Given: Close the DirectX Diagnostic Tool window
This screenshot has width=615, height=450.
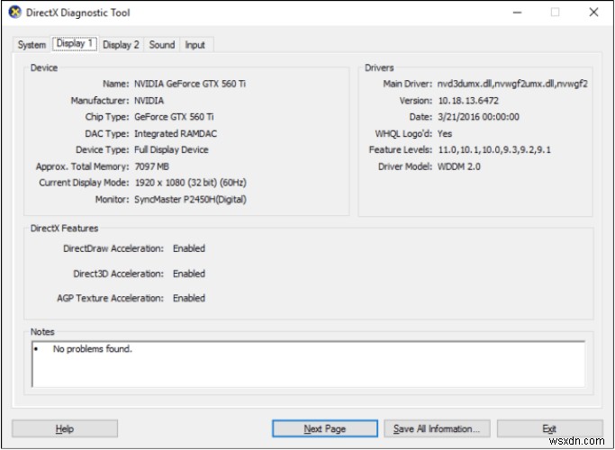Looking at the screenshot, I should (x=593, y=13).
